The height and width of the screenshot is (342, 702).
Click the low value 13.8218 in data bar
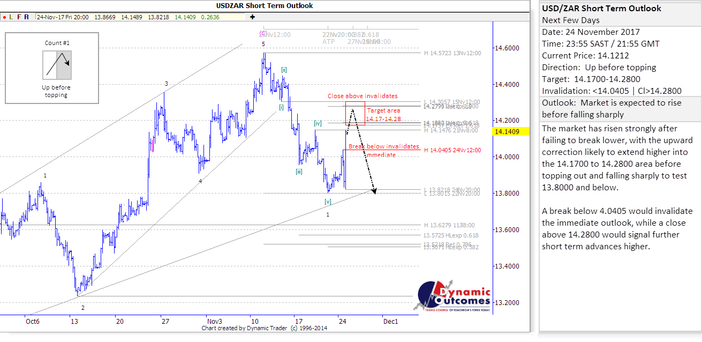[159, 17]
